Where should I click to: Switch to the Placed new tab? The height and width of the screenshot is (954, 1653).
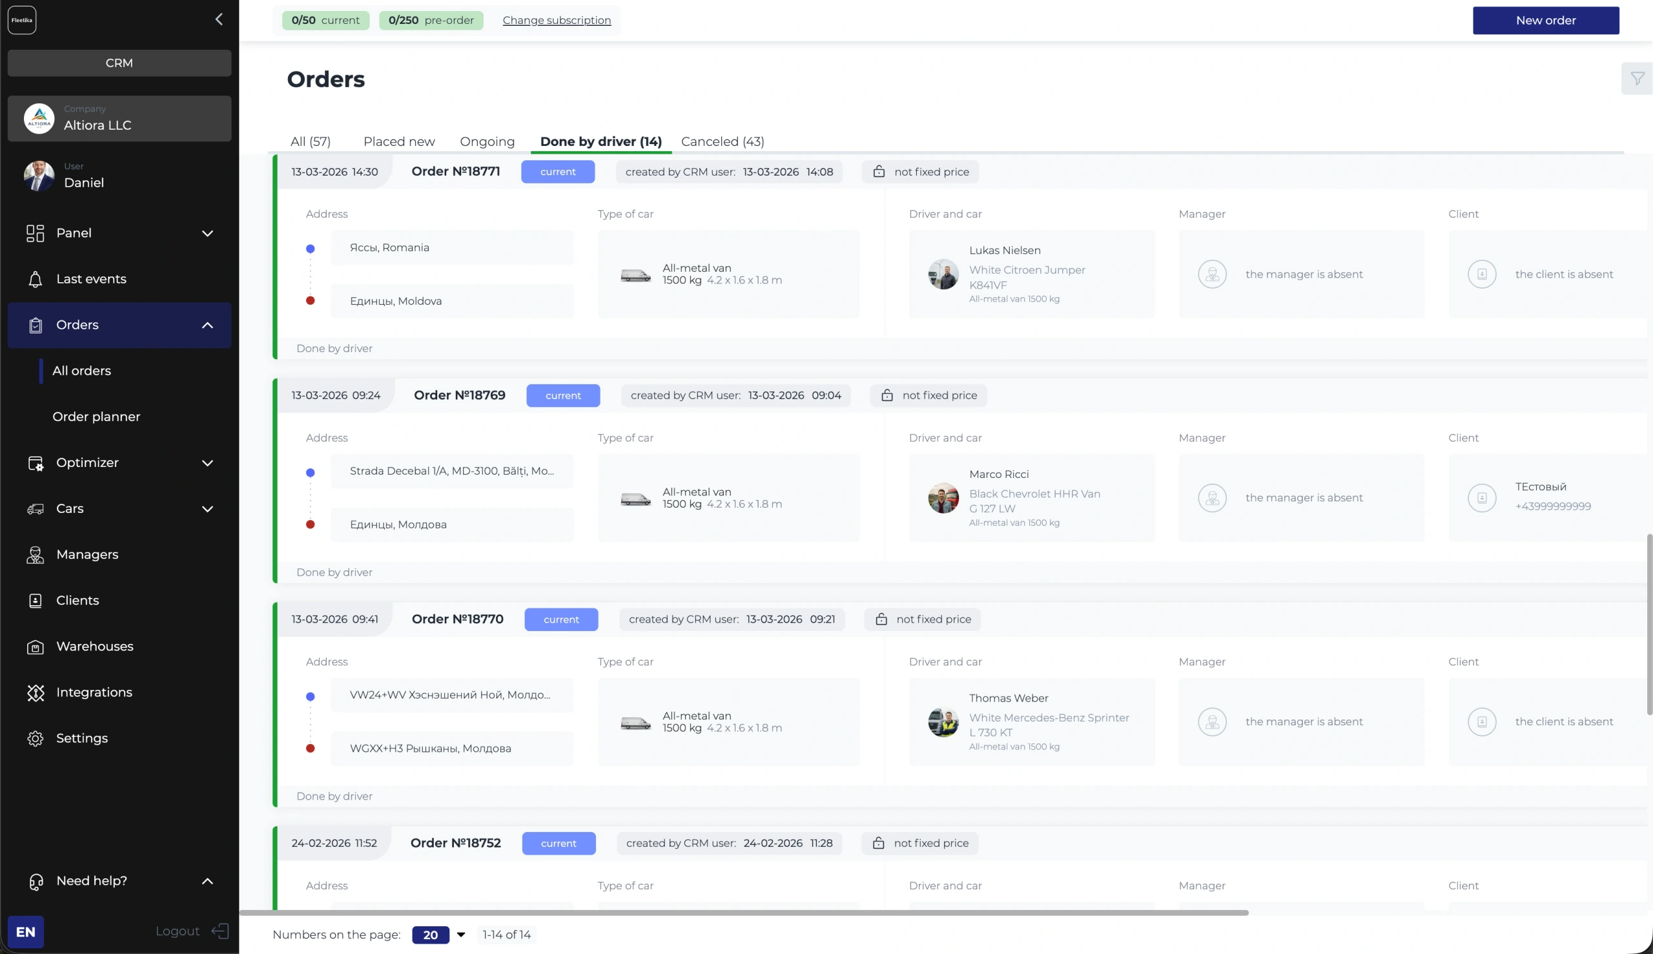(399, 141)
